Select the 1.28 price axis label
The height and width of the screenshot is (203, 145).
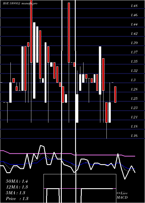coord(134,89)
